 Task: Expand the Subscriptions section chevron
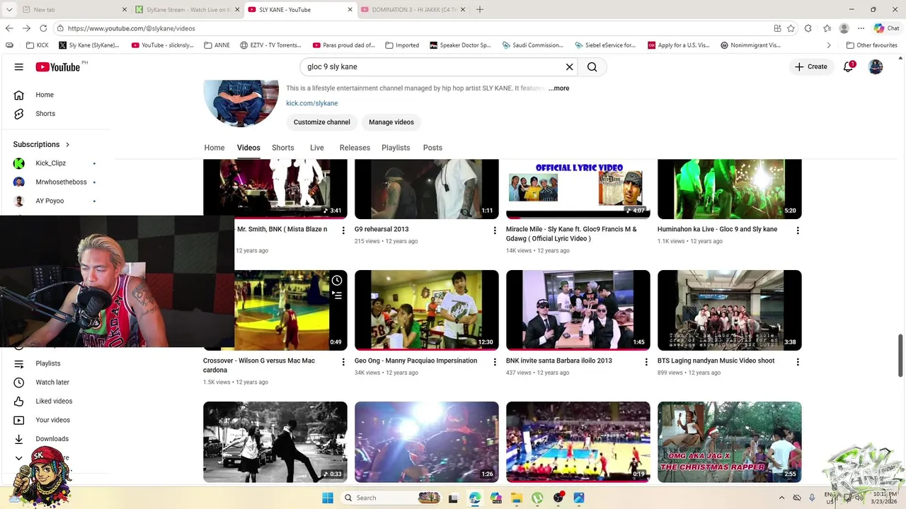[x=68, y=144]
